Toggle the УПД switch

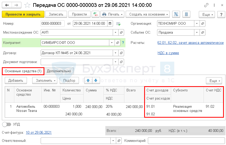click(x=7, y=124)
